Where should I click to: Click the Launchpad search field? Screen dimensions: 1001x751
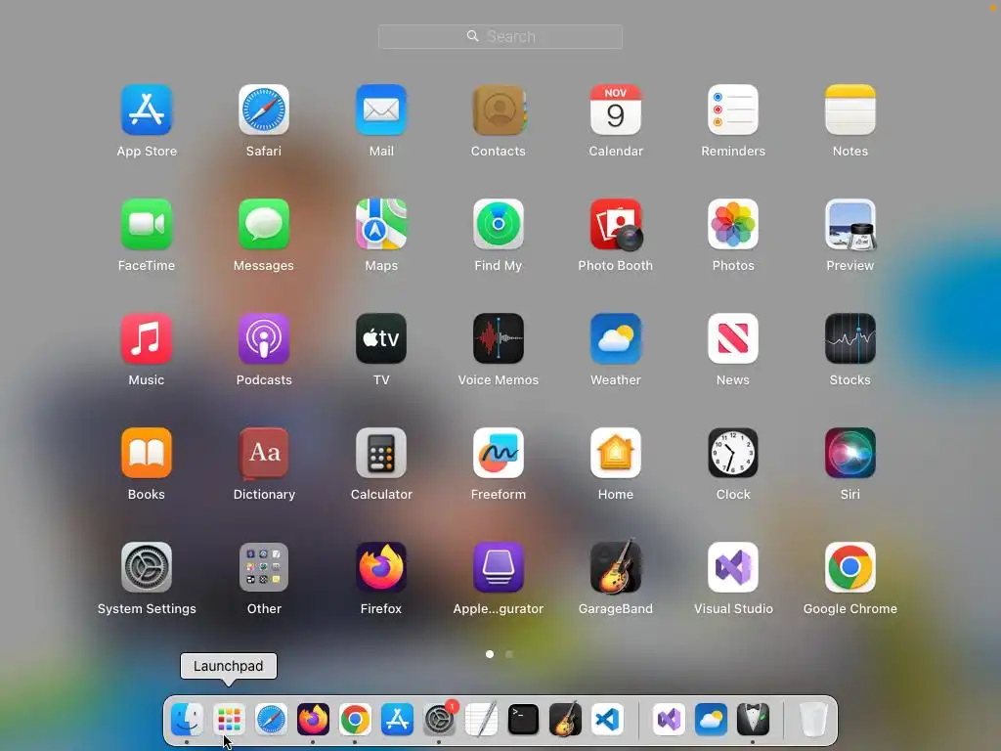[x=500, y=36]
